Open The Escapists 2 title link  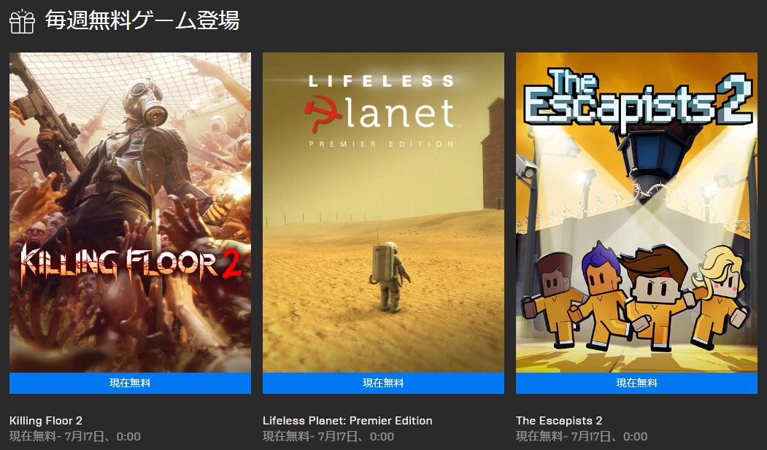pos(559,421)
